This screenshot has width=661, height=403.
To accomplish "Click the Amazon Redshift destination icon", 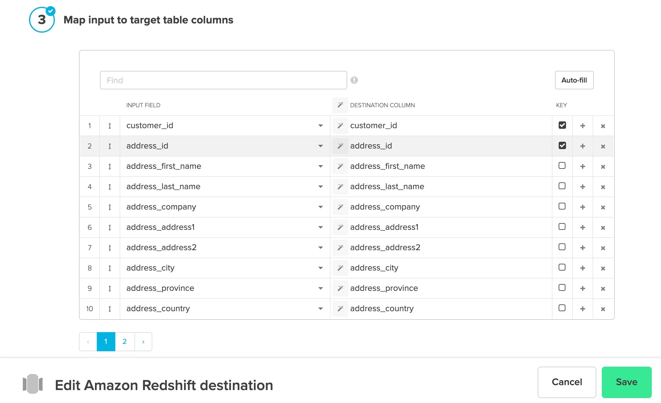I will click(x=33, y=384).
